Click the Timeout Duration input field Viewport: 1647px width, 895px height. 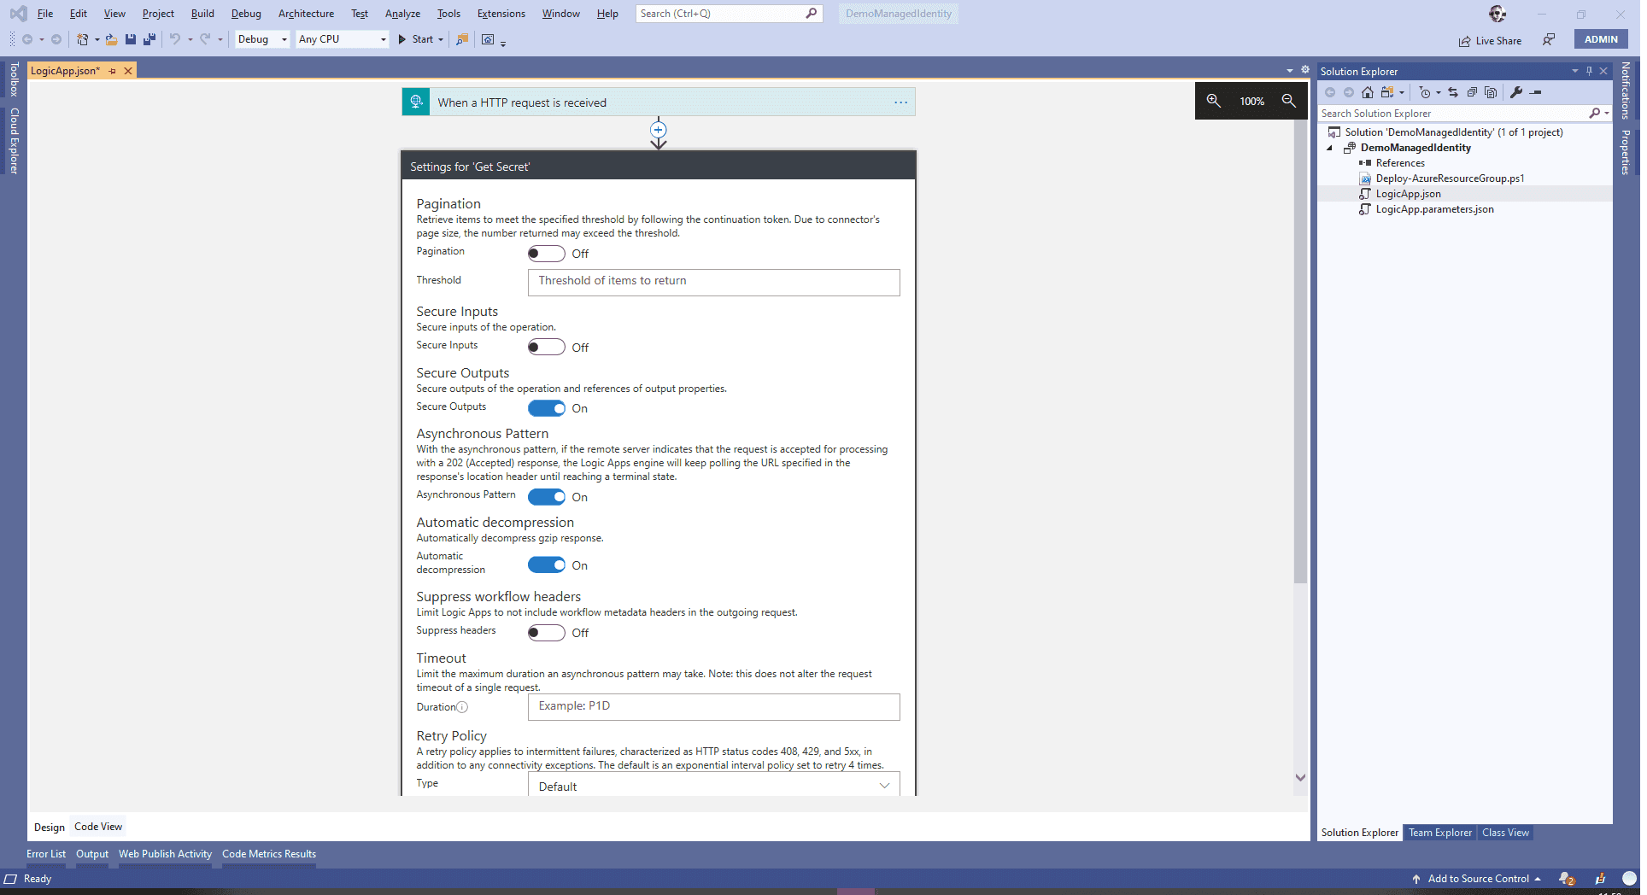click(x=713, y=707)
